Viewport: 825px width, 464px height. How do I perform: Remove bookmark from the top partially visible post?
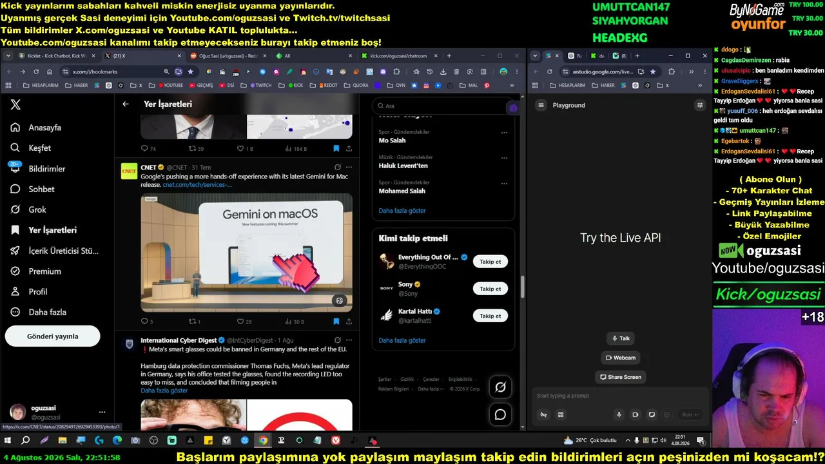point(336,148)
